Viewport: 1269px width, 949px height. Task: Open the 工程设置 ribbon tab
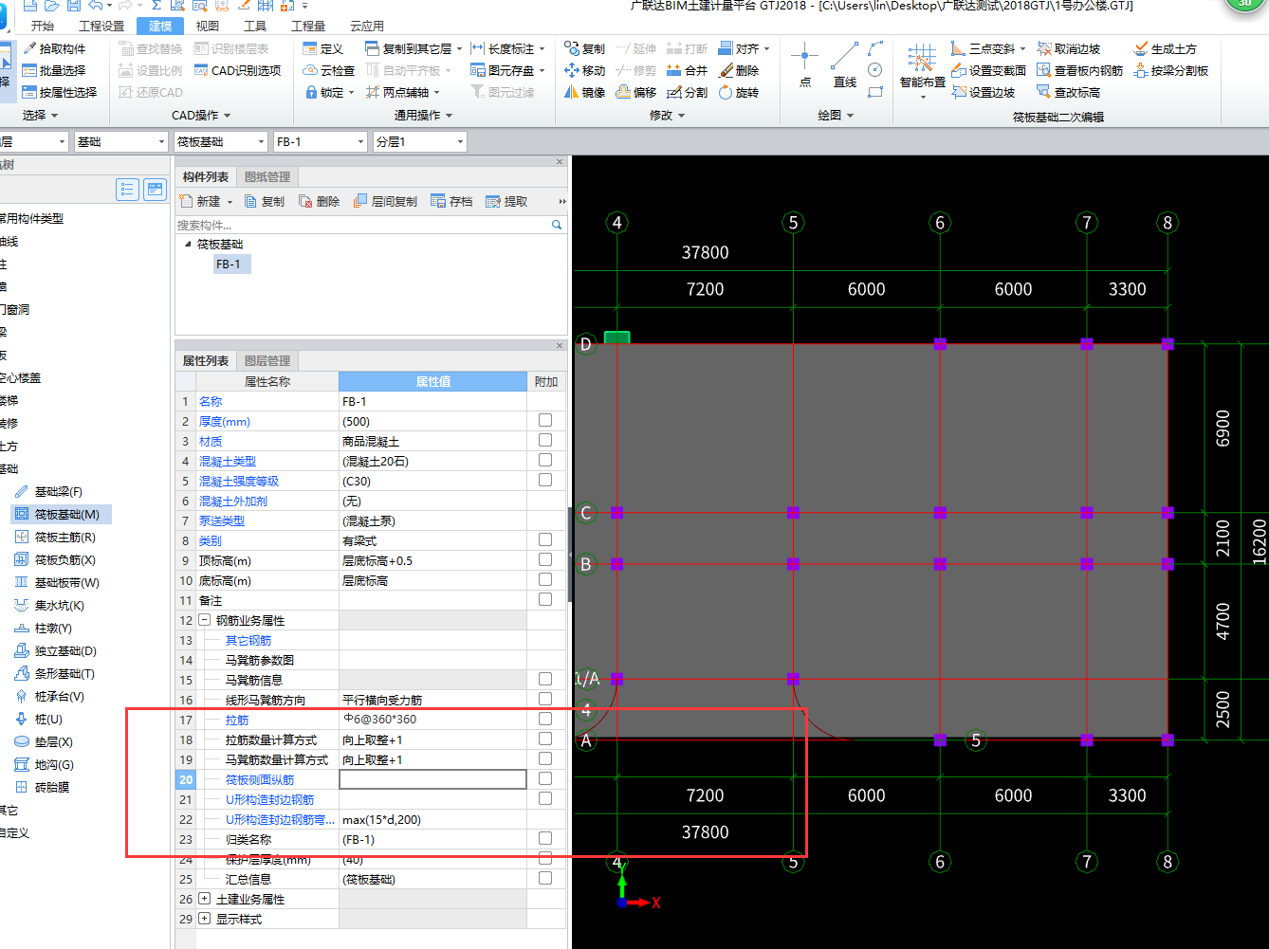101,27
